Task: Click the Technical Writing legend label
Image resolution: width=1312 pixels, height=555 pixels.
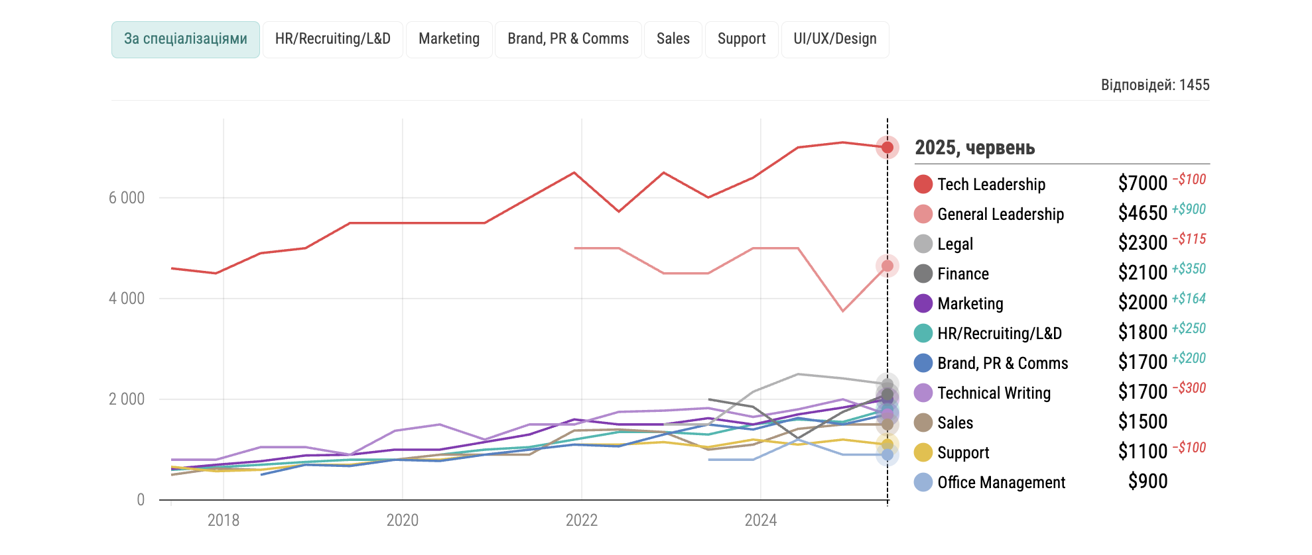Action: 994,393
